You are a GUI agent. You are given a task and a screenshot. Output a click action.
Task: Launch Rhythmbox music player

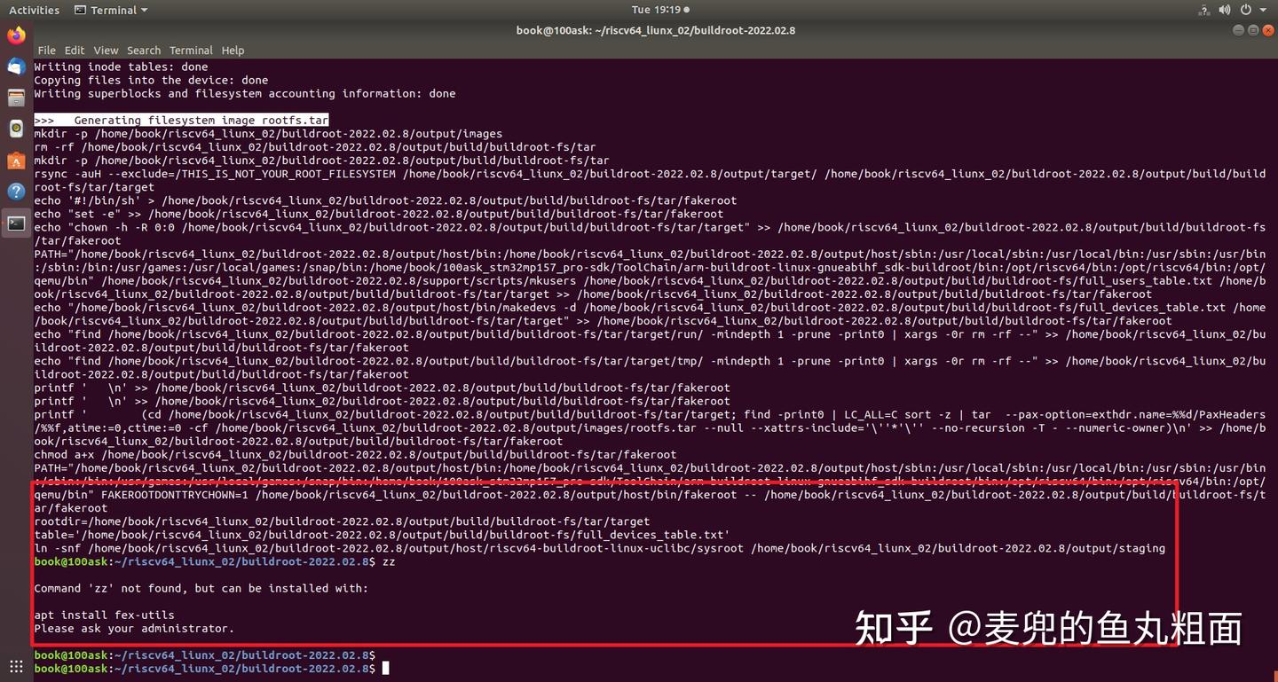pyautogui.click(x=16, y=129)
